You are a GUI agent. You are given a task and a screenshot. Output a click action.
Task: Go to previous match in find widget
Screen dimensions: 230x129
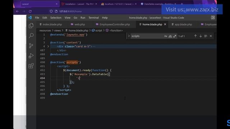pyautogui.click(x=195, y=36)
